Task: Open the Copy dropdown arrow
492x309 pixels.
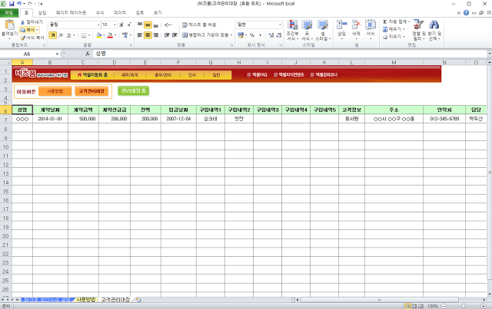Action: coord(38,30)
